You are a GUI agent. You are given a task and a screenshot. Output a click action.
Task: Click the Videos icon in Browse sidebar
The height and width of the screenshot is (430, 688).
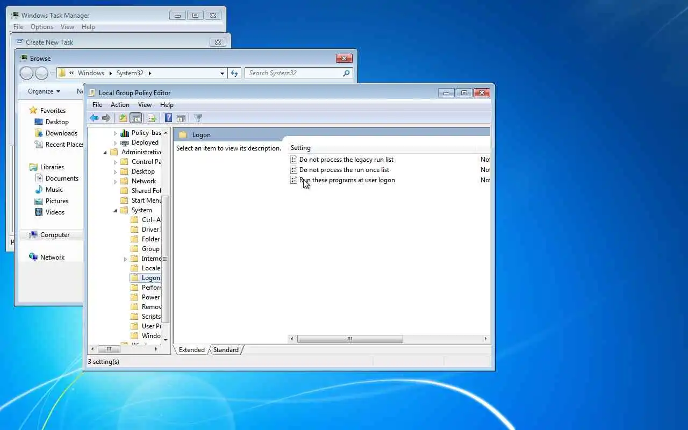point(39,212)
